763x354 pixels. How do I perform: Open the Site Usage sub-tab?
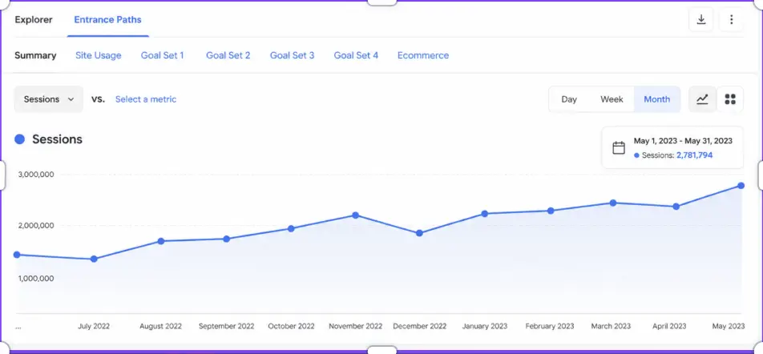(x=99, y=55)
